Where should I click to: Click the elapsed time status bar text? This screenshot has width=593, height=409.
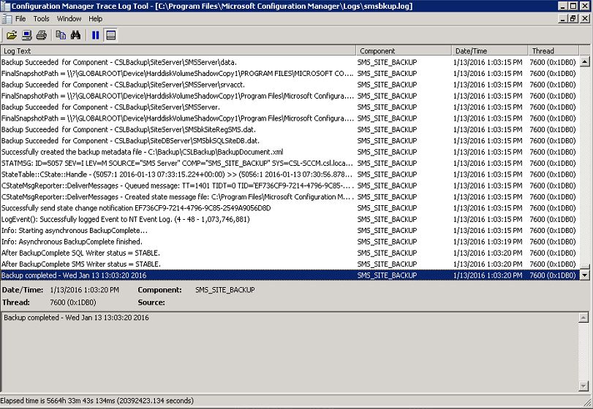point(97,401)
